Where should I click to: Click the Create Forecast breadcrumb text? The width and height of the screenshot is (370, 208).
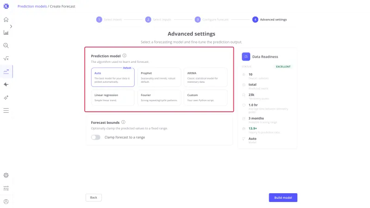tap(62, 6)
